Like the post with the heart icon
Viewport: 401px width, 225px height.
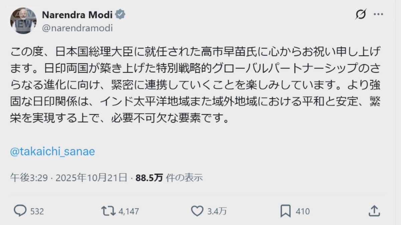point(197,211)
